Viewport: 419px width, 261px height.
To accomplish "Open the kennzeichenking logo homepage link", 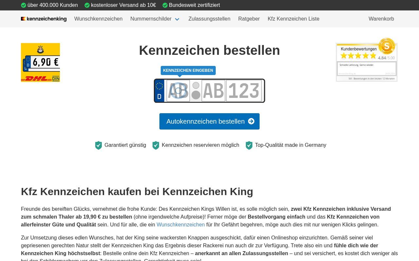I will tap(44, 19).
